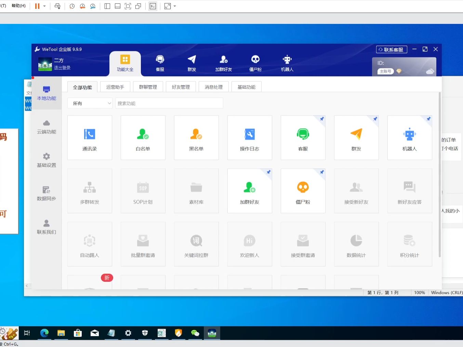Click the 搜索功能 search input field

[169, 103]
